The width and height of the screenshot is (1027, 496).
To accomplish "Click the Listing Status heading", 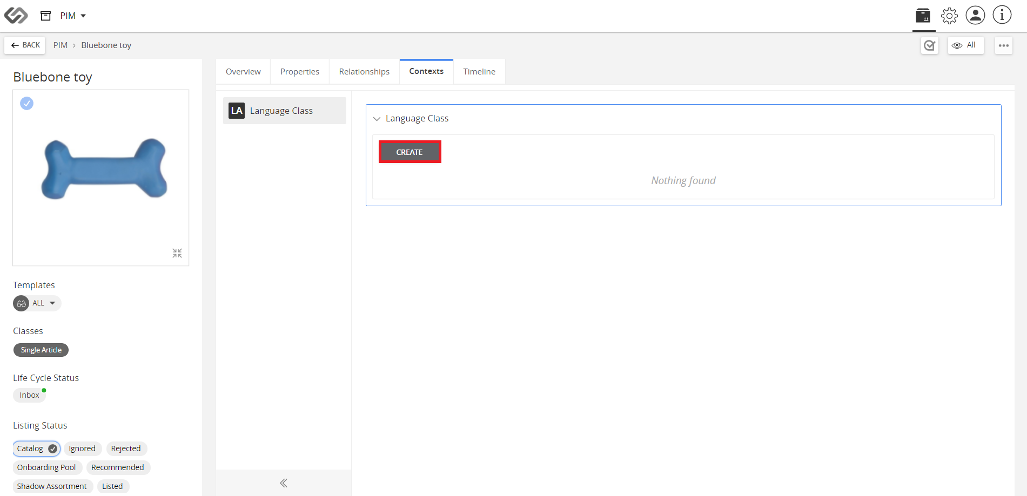I will pyautogui.click(x=40, y=425).
